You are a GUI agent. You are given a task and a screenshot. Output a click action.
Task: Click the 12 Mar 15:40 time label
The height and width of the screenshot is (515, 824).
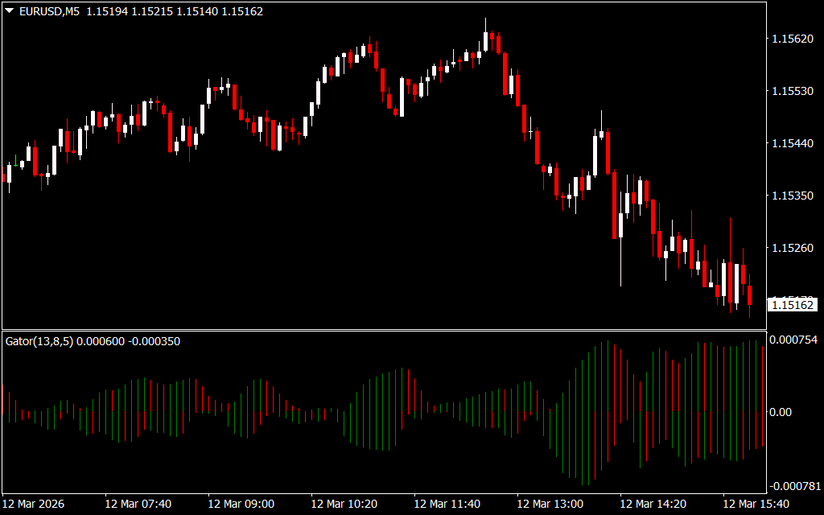756,504
